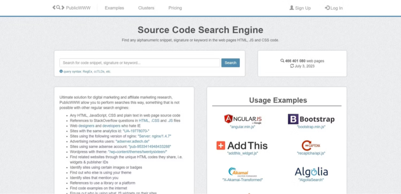Click the Algolia logo
The width and height of the screenshot is (401, 194).
[x=311, y=172]
